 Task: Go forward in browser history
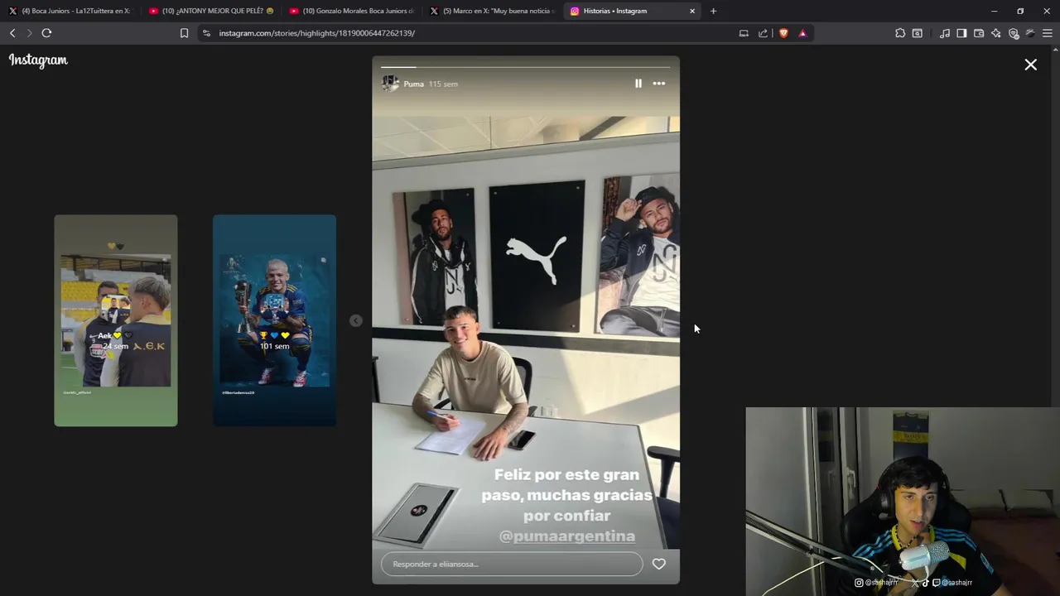(29, 33)
